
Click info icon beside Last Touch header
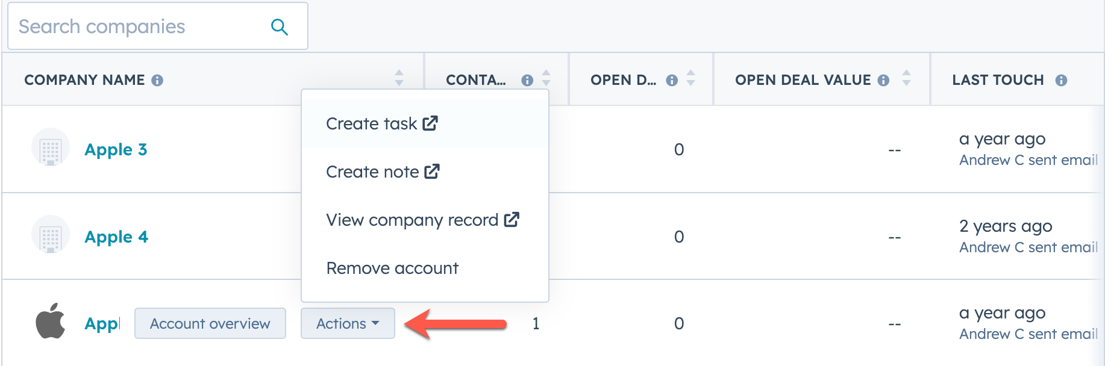pyautogui.click(x=1061, y=80)
